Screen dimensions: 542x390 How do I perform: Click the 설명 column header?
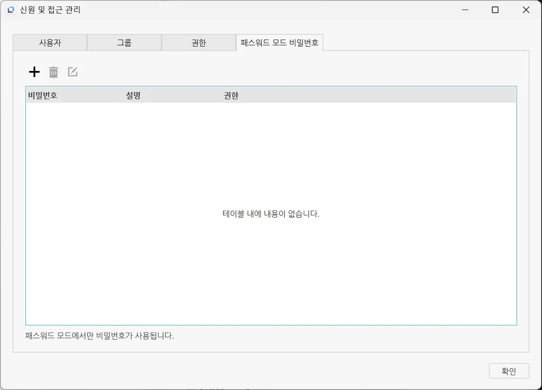coord(133,96)
